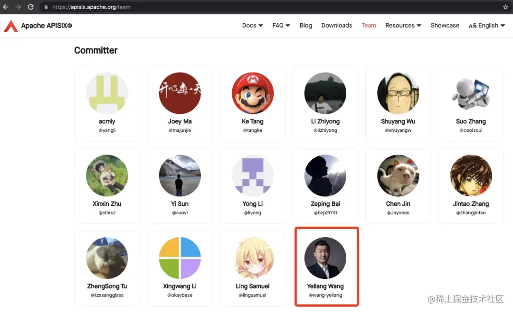Click the Xingwang Li name
The image size is (513, 313).
180,286
